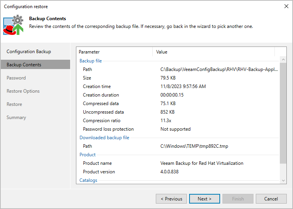Click the Next button
The image size is (293, 209).
pos(204,199)
